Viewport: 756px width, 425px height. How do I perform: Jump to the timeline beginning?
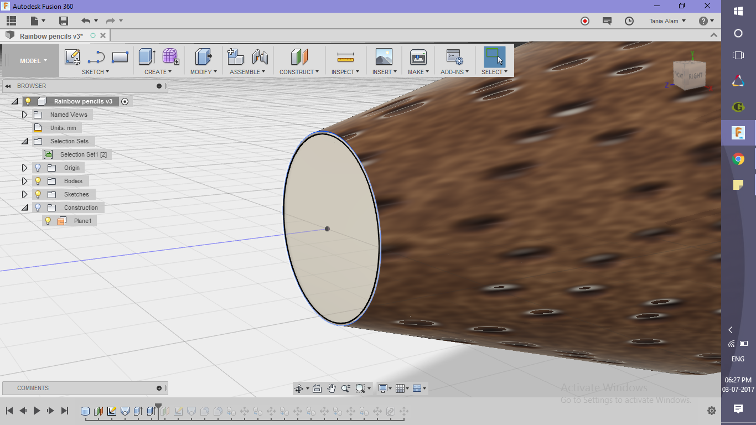(x=9, y=411)
